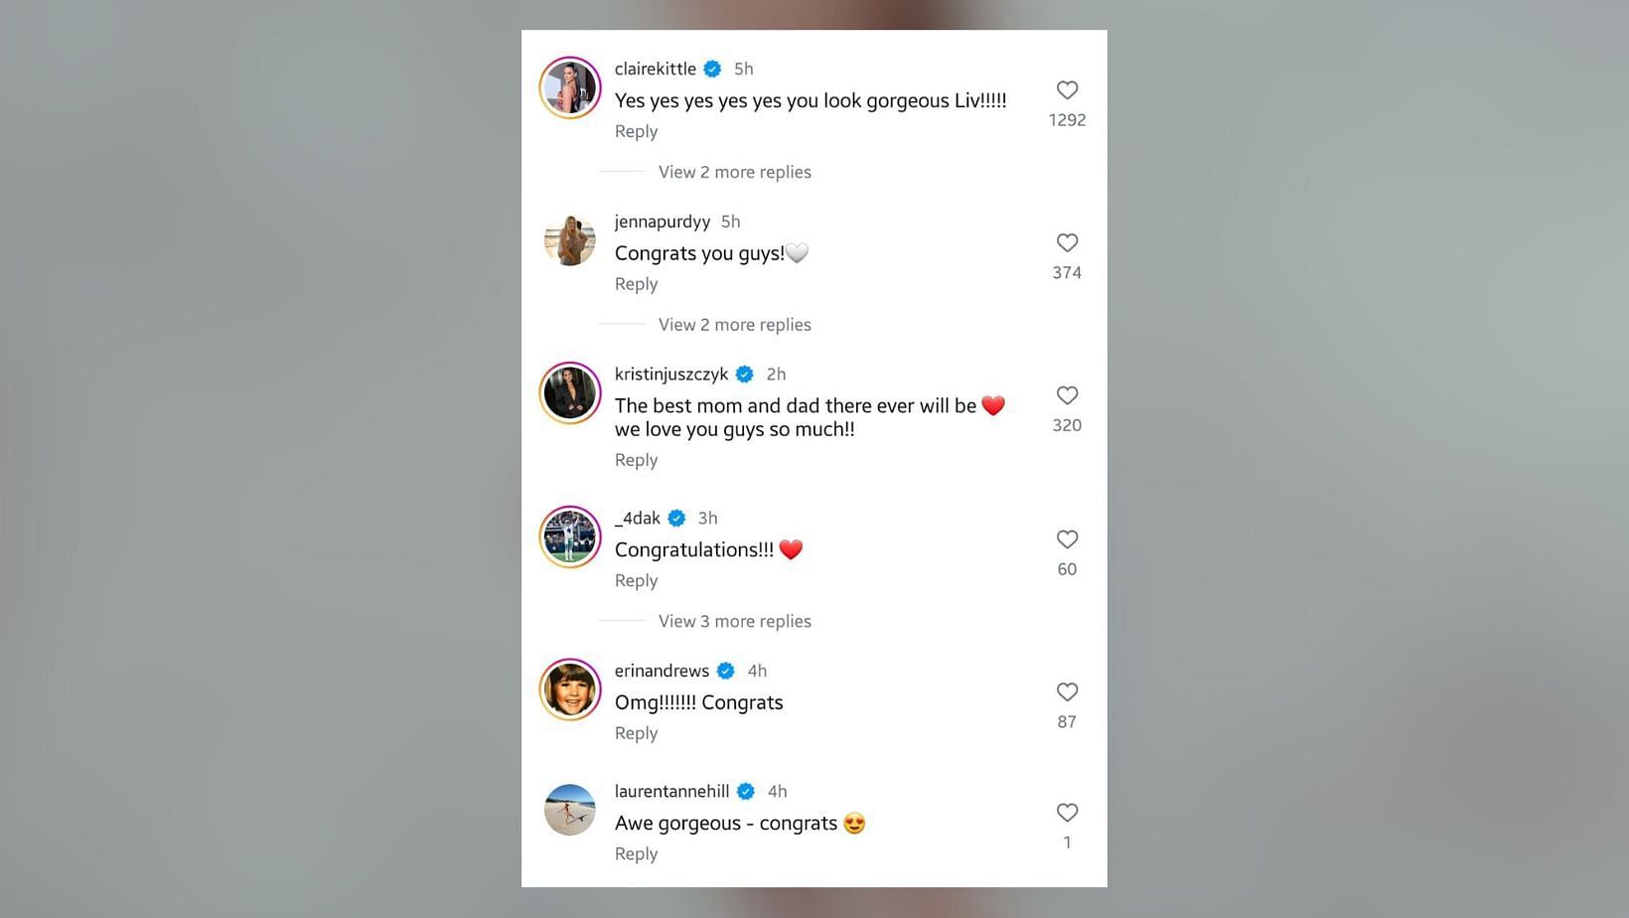Show 2 more replies under jennapurdyy
Image resolution: width=1629 pixels, height=918 pixels.
click(x=734, y=325)
